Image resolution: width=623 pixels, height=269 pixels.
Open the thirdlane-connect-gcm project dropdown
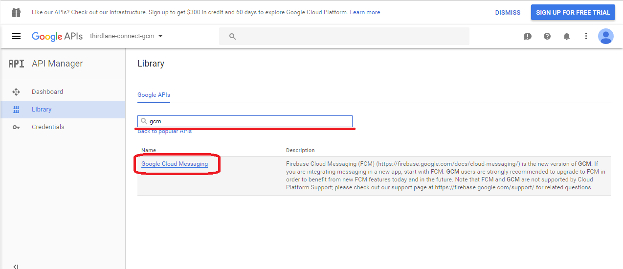(126, 36)
